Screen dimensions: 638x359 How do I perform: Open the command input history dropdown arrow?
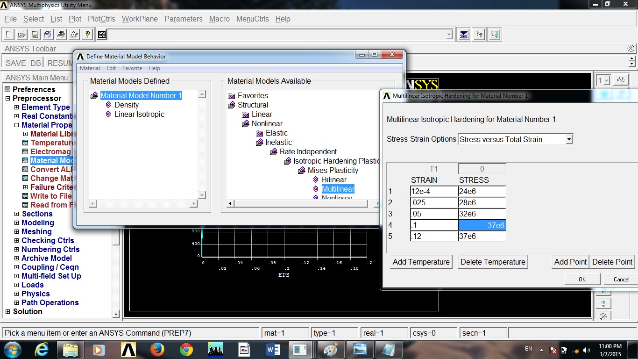[449, 35]
